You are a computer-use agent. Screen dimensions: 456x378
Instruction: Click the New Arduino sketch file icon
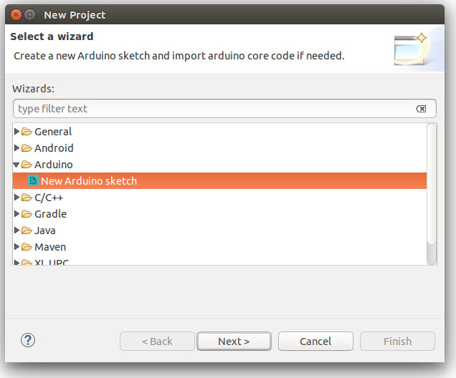[x=32, y=181]
